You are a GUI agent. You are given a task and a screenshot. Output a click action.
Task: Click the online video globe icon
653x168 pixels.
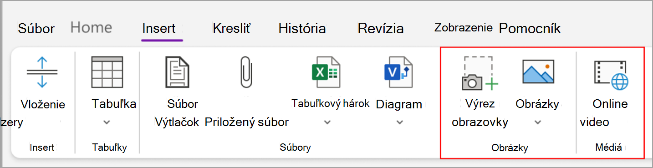(611, 74)
